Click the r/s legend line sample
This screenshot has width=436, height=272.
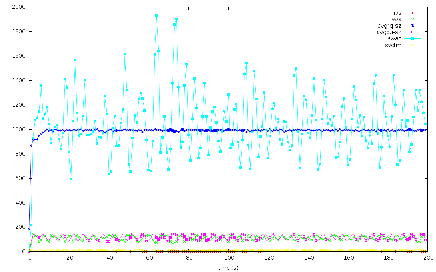[413, 13]
